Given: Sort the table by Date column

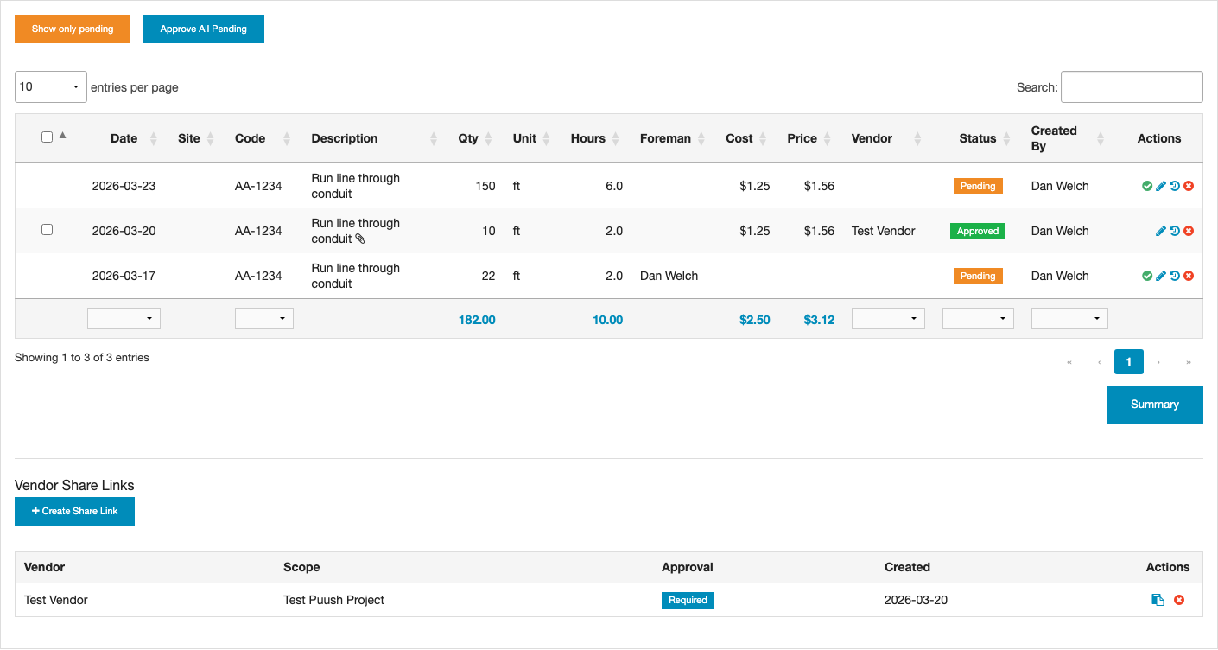Looking at the screenshot, I should [124, 138].
